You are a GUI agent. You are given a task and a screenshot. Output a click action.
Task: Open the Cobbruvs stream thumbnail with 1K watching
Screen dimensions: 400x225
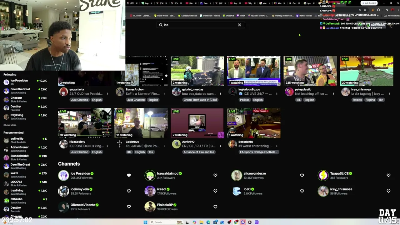point(141,123)
